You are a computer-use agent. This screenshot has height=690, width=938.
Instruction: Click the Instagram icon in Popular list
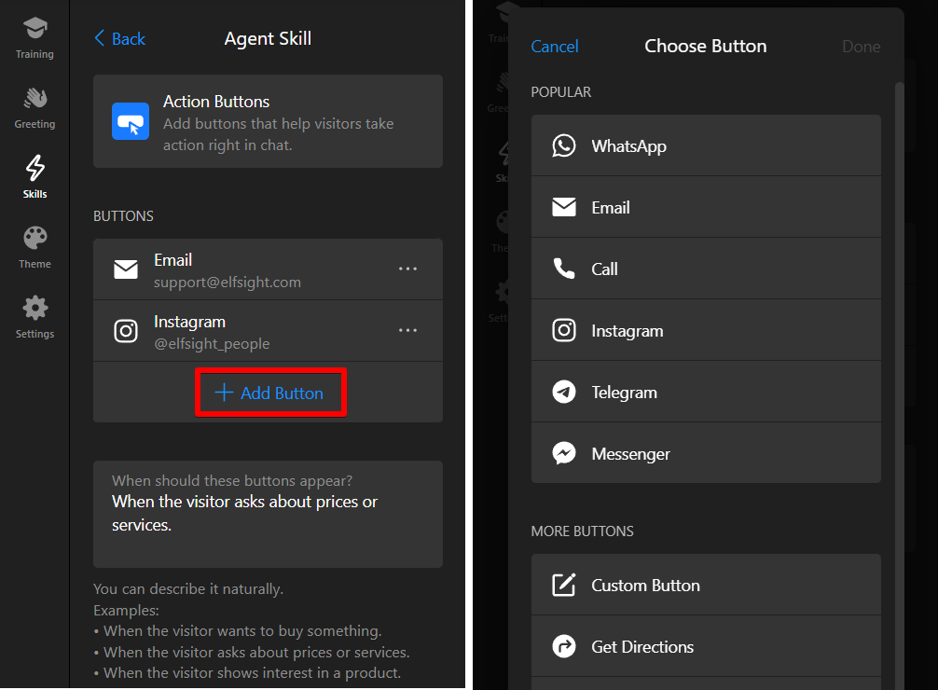click(564, 330)
